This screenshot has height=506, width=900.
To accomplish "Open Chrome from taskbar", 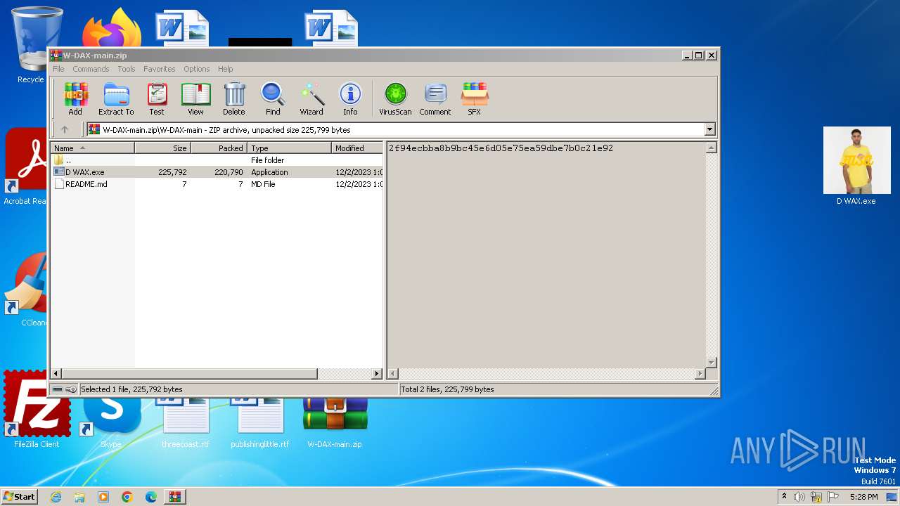I will 127,497.
